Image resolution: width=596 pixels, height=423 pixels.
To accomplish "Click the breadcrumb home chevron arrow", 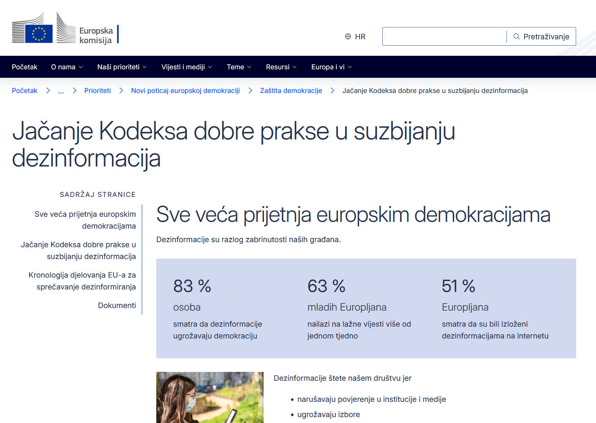I will tap(48, 90).
